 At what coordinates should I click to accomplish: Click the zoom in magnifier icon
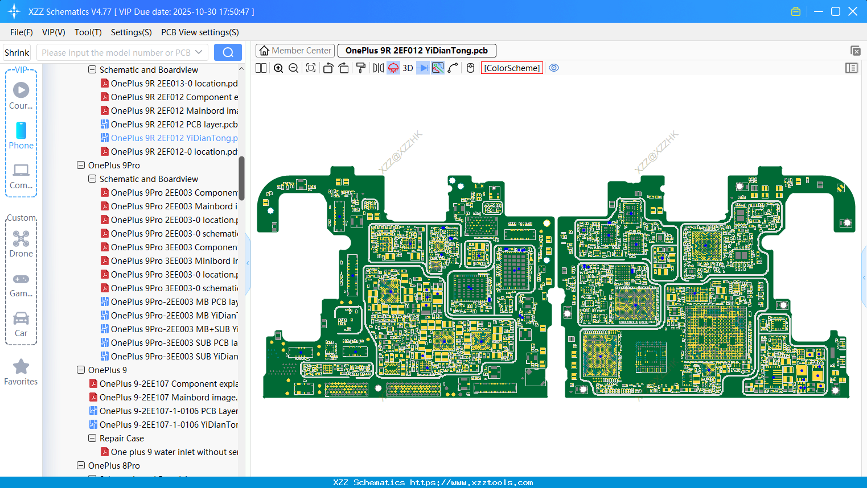point(278,68)
